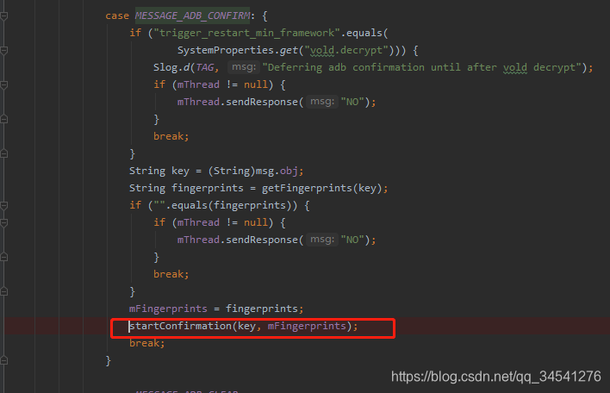The height and width of the screenshot is (393, 610).
Task: Collapse fold marker beside SystemProperties.get line
Action: [4, 50]
